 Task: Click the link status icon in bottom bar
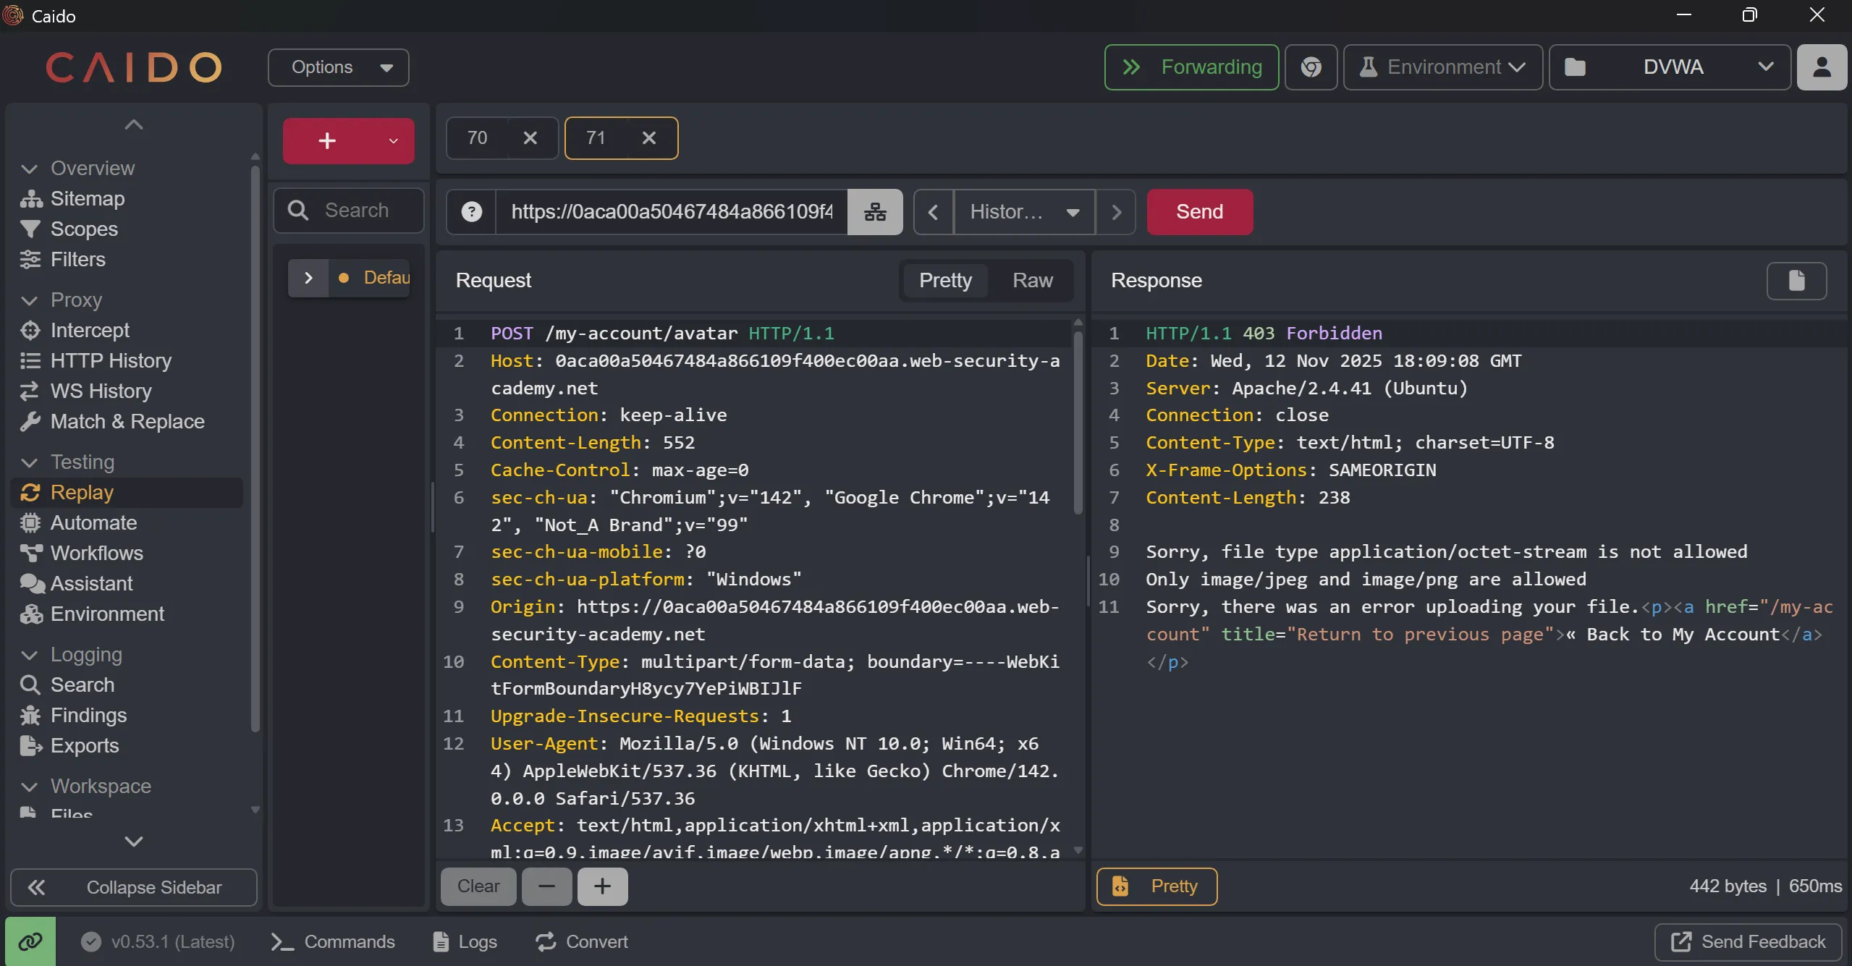30,941
